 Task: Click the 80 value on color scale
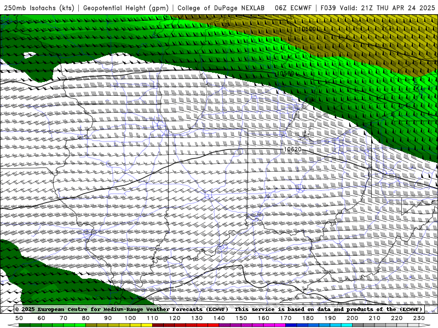86,318
